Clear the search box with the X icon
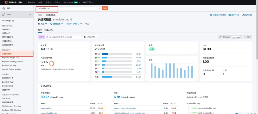The height and width of the screenshot is (114, 258). click(x=99, y=8)
